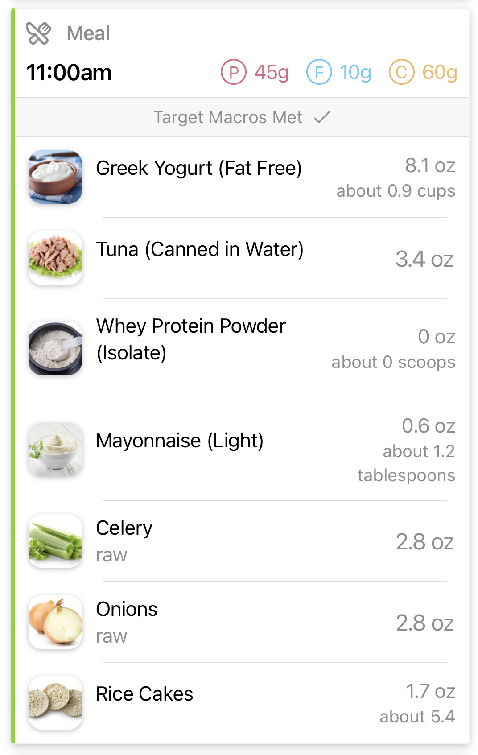Edit Mayonnaise 0.6 oz serving amount
This screenshot has width=478, height=755.
pyautogui.click(x=428, y=426)
